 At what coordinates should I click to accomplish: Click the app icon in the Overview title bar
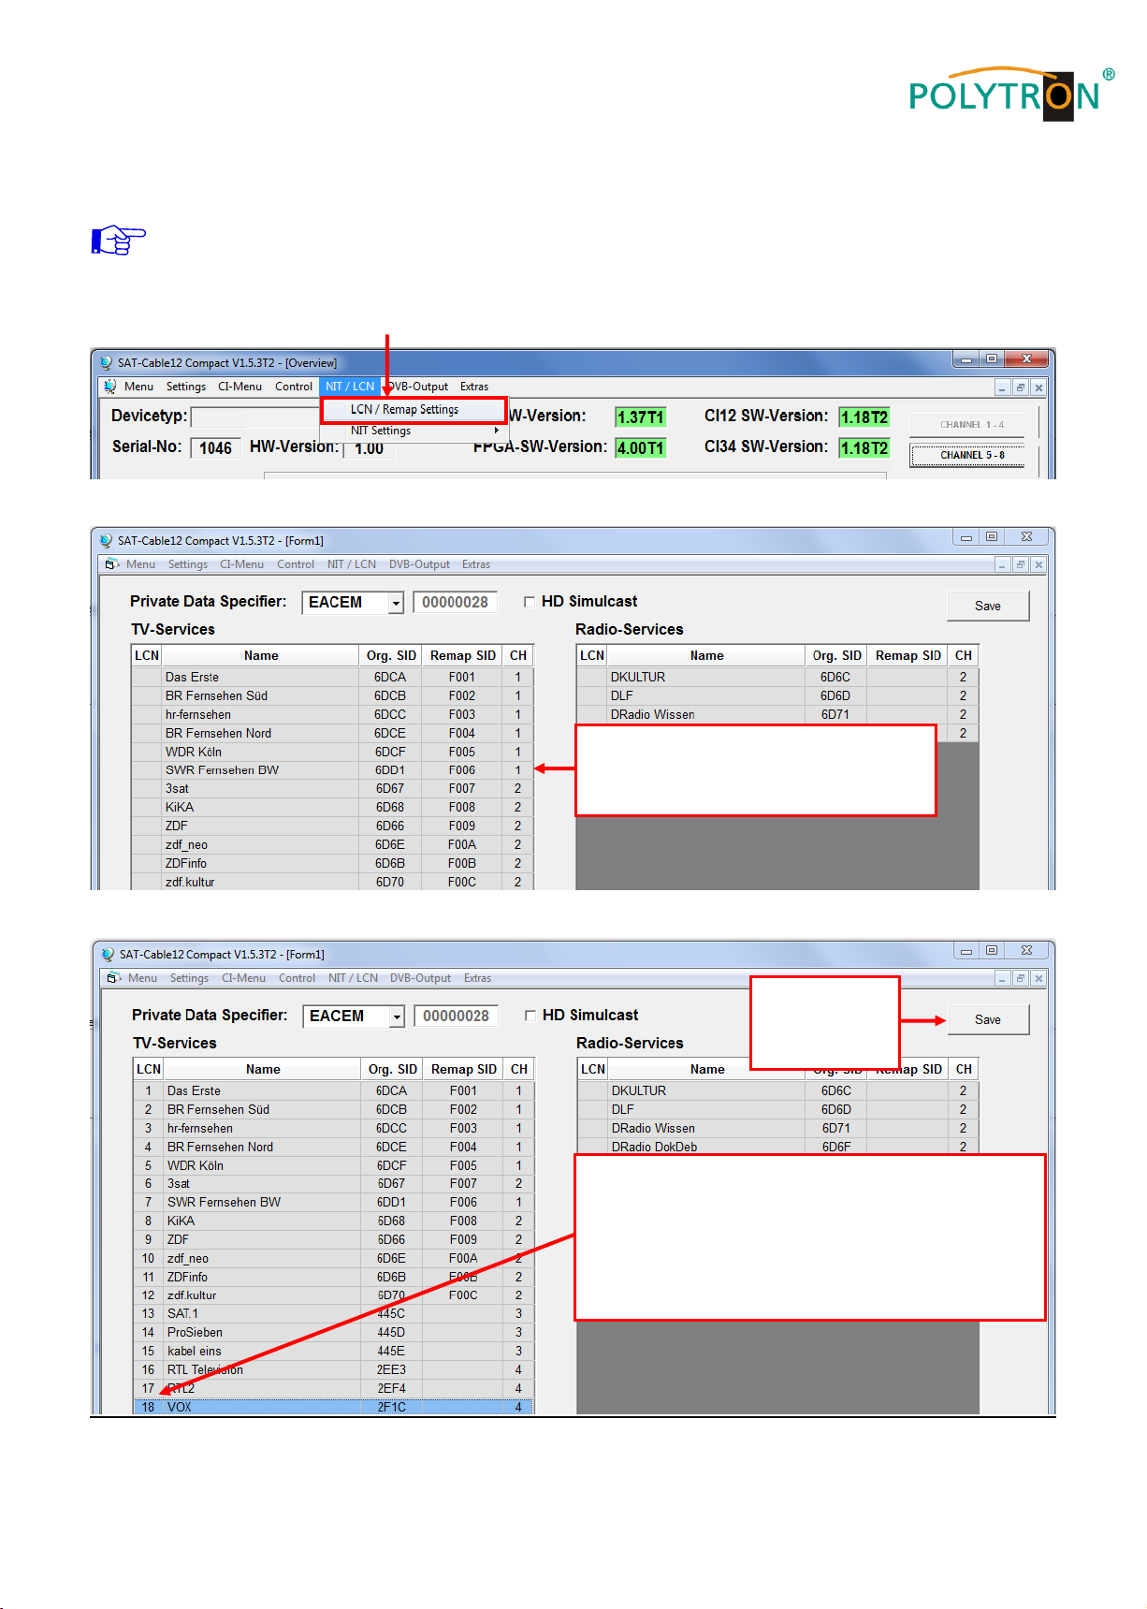pos(106,362)
